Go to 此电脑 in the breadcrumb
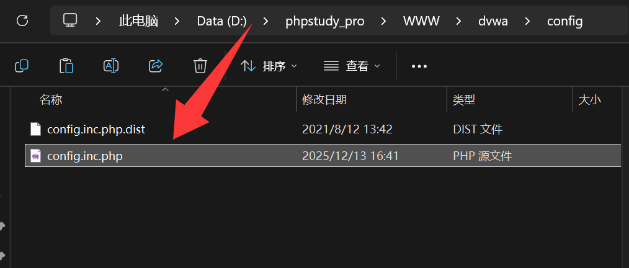This screenshot has width=629, height=268. pos(139,21)
